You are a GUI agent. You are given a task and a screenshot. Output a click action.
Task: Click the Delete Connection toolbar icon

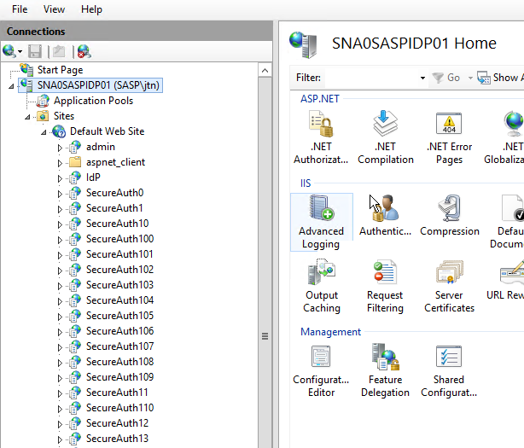point(84,51)
